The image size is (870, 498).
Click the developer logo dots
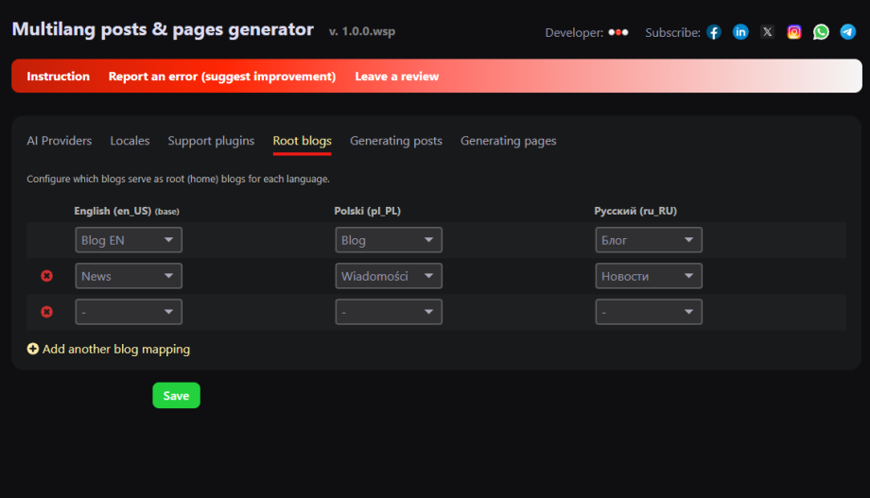point(618,32)
